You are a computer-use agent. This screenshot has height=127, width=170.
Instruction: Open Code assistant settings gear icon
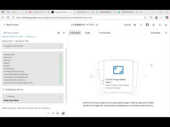coord(58,33)
